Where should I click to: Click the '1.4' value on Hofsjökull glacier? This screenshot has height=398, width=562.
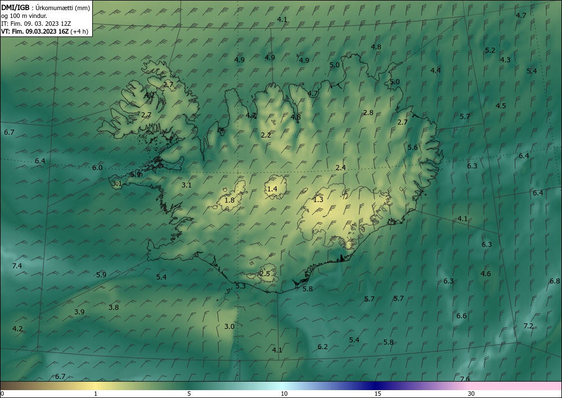point(273,189)
